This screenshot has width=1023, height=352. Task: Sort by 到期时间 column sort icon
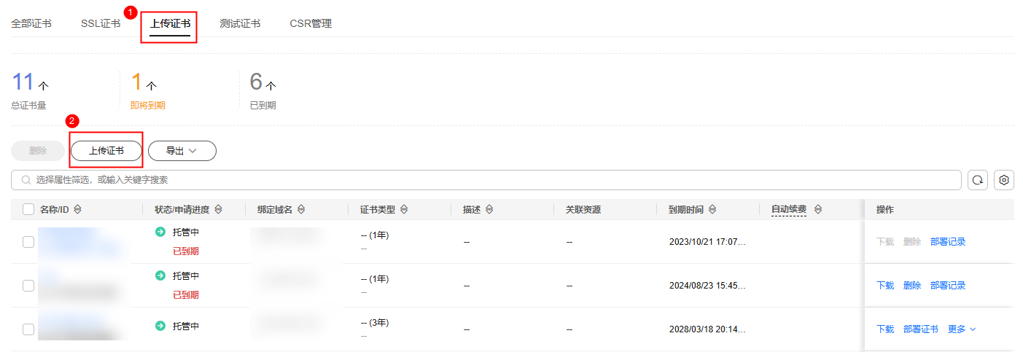coord(712,209)
